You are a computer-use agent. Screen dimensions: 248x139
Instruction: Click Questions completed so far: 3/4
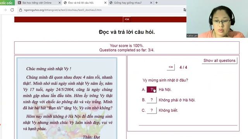pos(127,50)
